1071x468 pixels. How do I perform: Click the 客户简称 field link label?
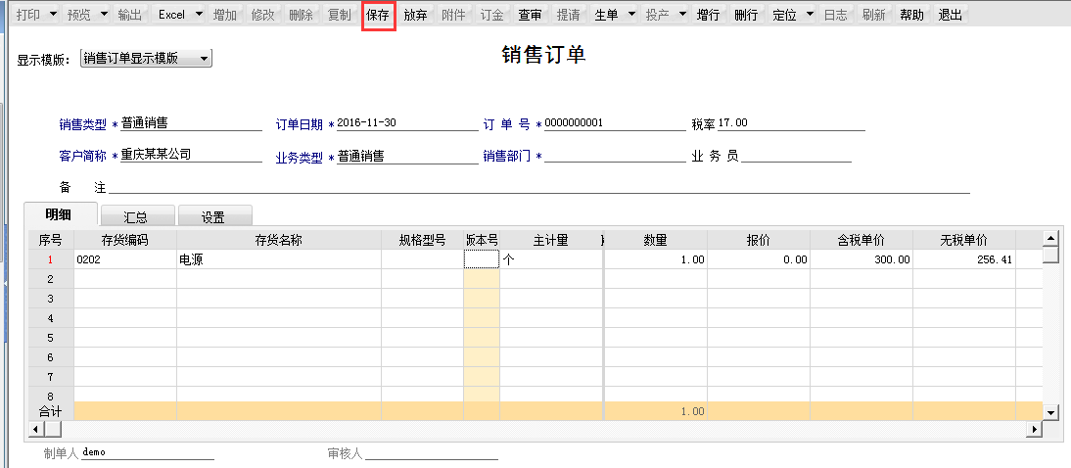(x=82, y=155)
